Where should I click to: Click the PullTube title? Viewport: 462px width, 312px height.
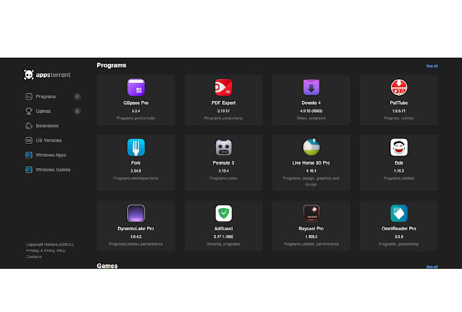(x=399, y=103)
